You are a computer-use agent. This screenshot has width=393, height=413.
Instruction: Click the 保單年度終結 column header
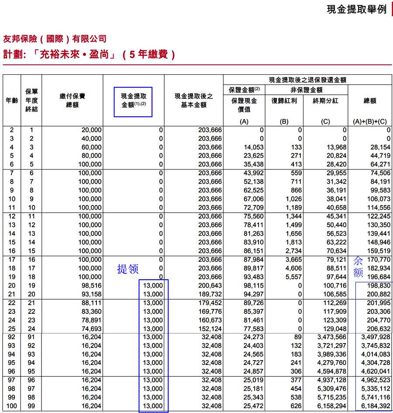click(31, 101)
